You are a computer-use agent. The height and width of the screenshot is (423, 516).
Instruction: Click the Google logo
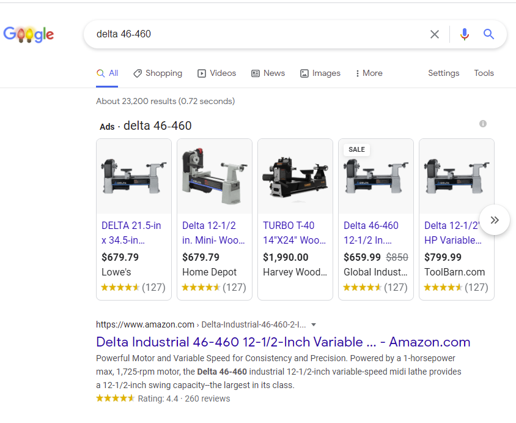tap(29, 35)
